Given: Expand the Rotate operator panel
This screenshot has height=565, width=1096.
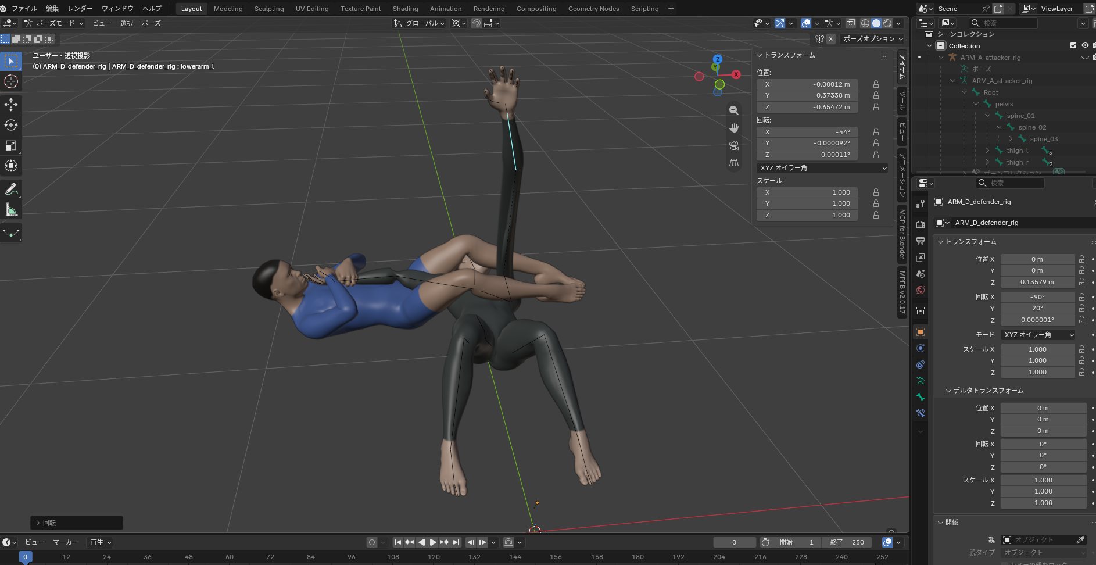Looking at the screenshot, I should coord(38,523).
